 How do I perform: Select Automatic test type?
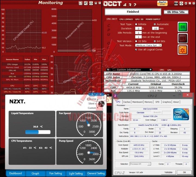[x=155, y=24]
